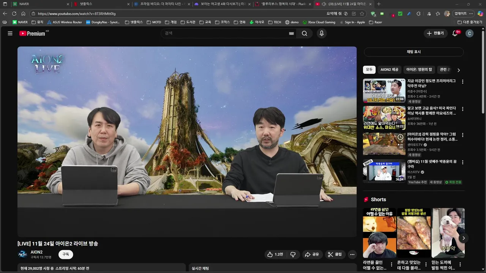Click the 요약해 줘 summarize button
Screen dimensions: 486x273
click(337, 14)
